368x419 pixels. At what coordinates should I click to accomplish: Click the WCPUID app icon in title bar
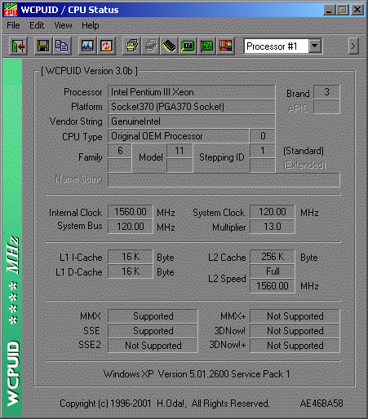(11, 10)
